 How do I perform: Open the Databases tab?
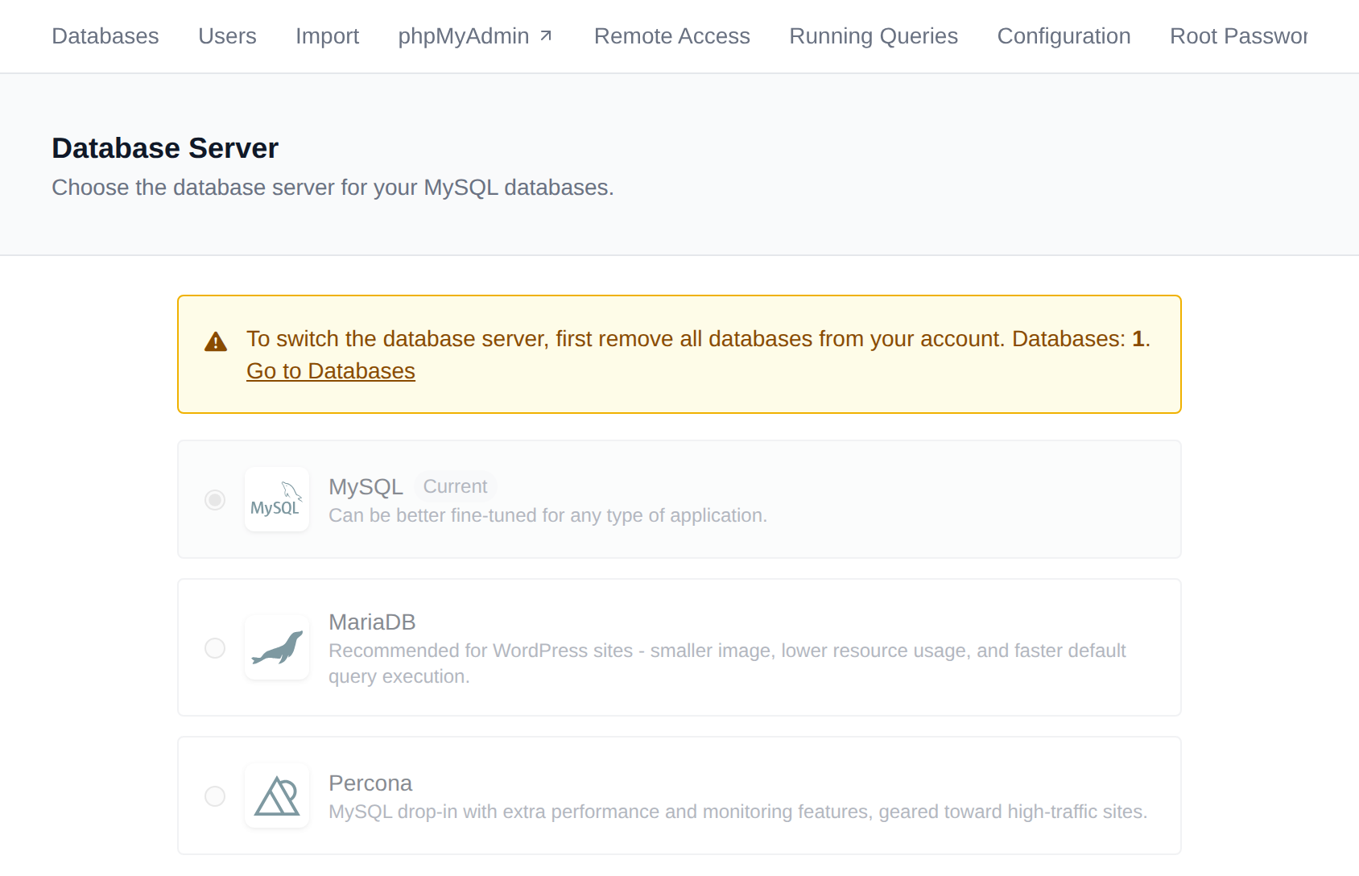tap(105, 36)
